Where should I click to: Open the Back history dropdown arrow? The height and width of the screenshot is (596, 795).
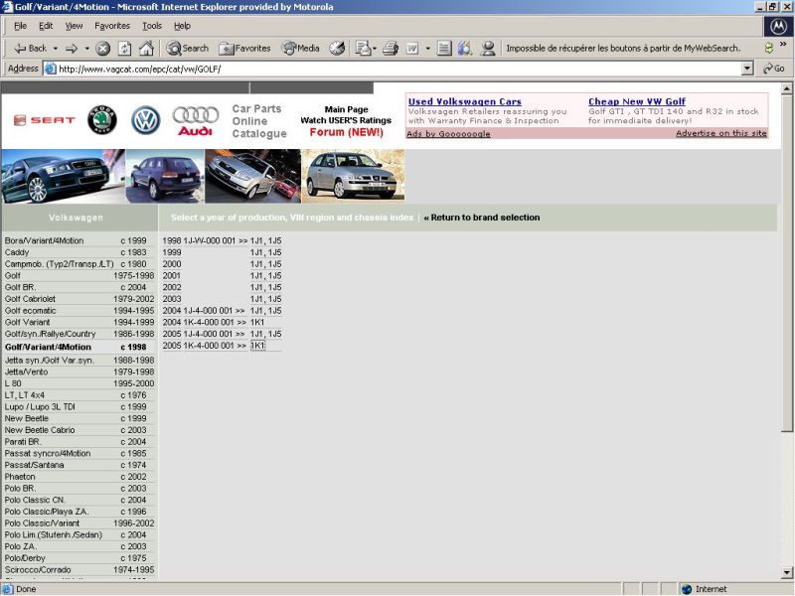coord(56,49)
